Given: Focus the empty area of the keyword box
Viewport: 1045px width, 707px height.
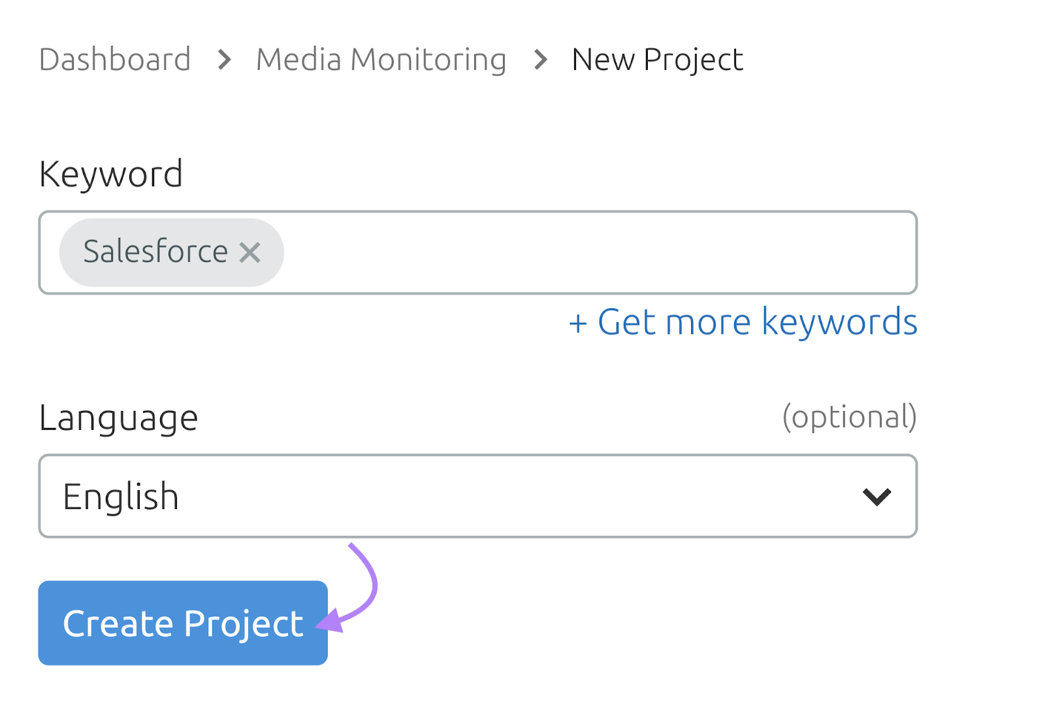Looking at the screenshot, I should (588, 253).
